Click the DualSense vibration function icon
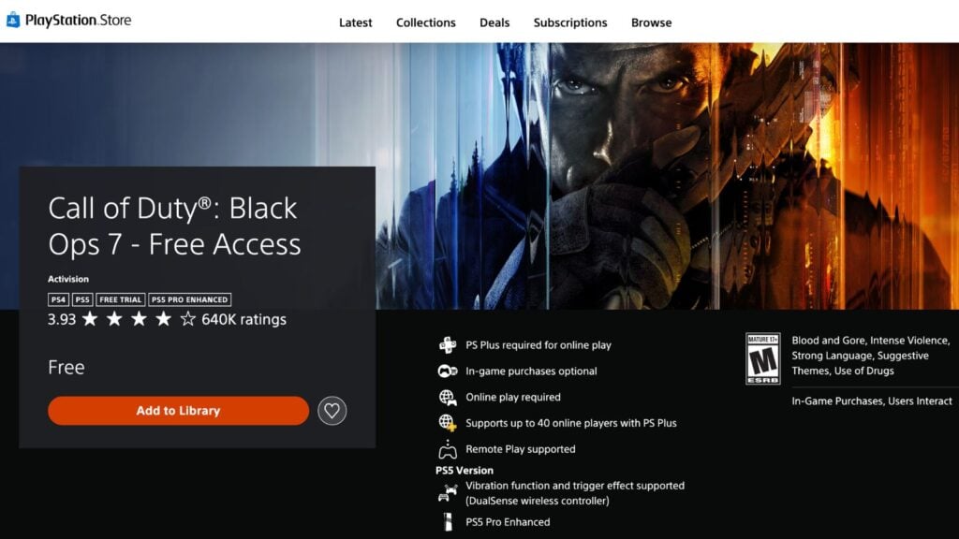Screen dimensions: 959x539 pyautogui.click(x=448, y=492)
